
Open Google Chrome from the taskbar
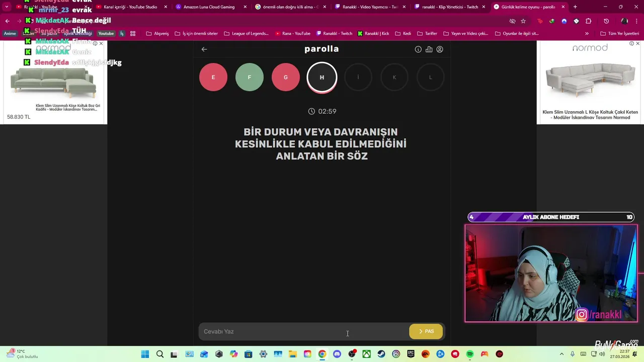click(x=322, y=354)
